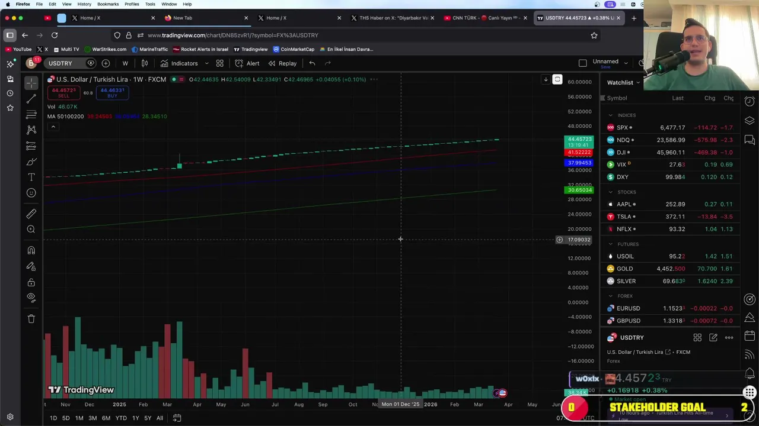Open the Watchlist name dropdown
The image size is (759, 426).
point(623,83)
